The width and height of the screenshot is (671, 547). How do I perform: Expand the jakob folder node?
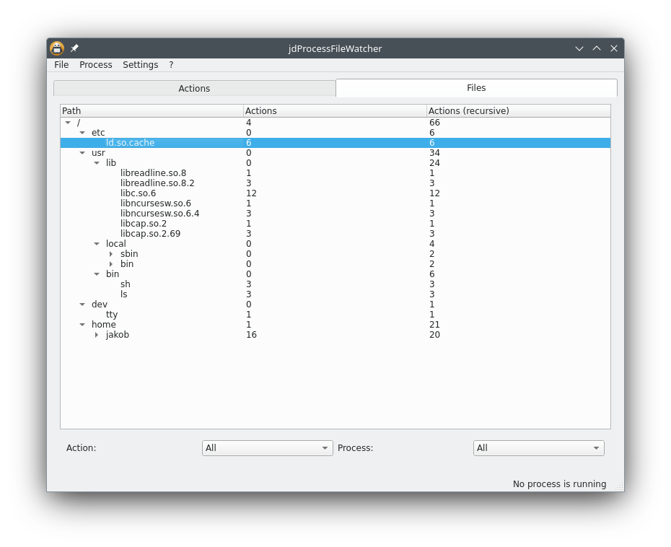[x=97, y=335]
